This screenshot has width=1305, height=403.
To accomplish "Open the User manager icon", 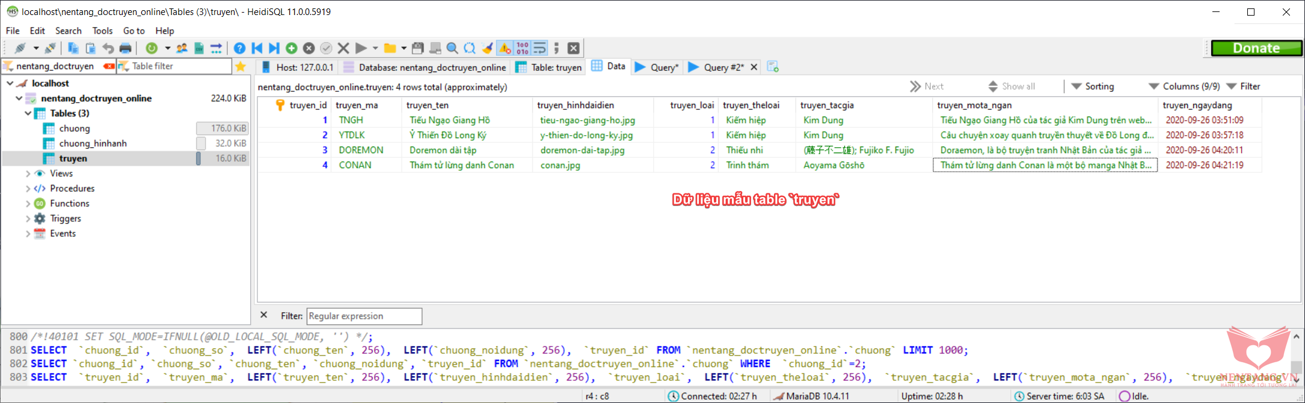I will coord(182,48).
